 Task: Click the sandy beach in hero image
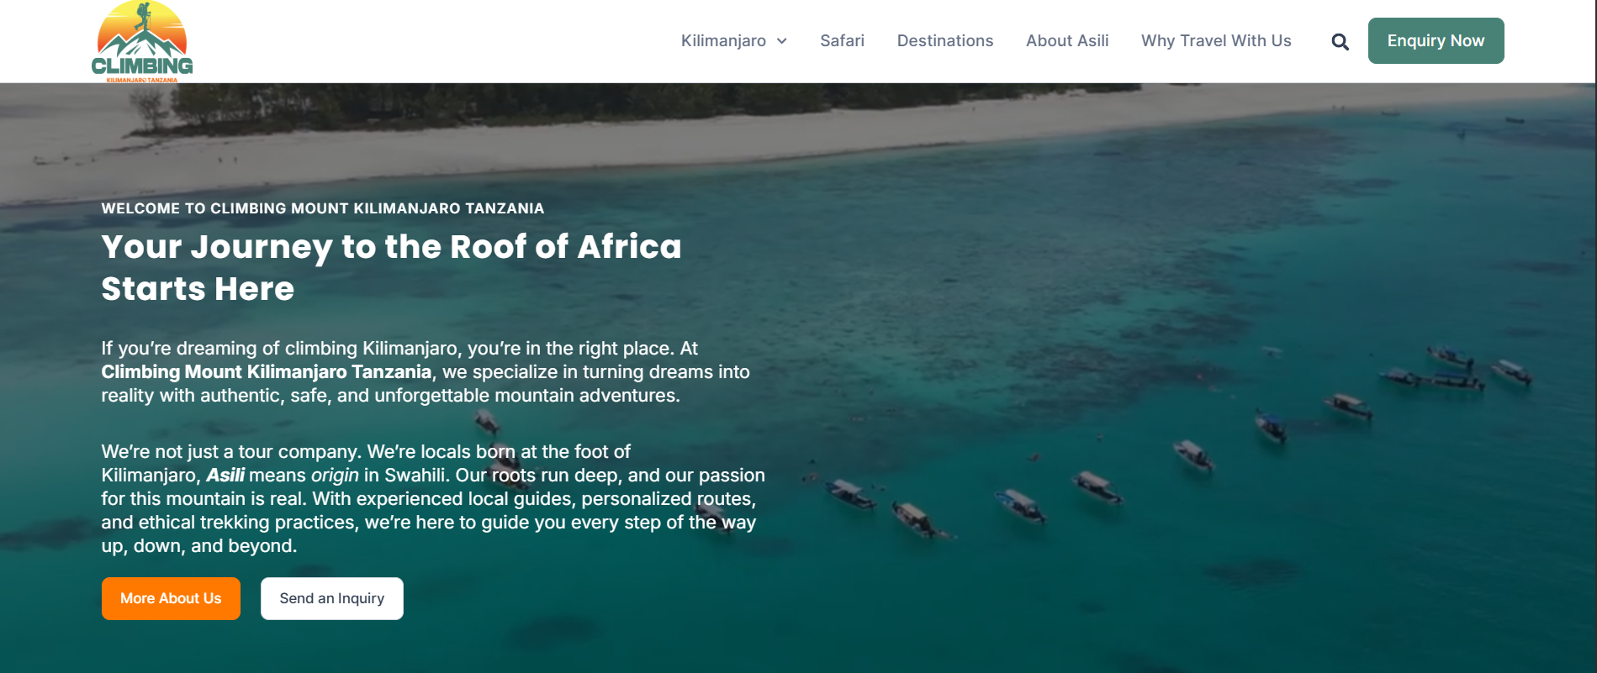(589, 143)
